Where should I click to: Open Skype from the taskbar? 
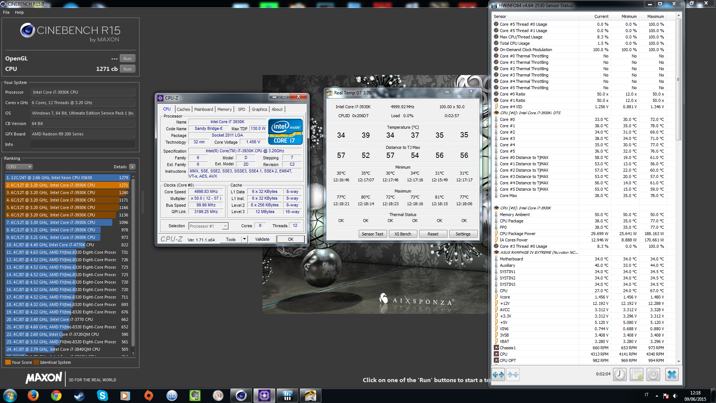tap(103, 396)
